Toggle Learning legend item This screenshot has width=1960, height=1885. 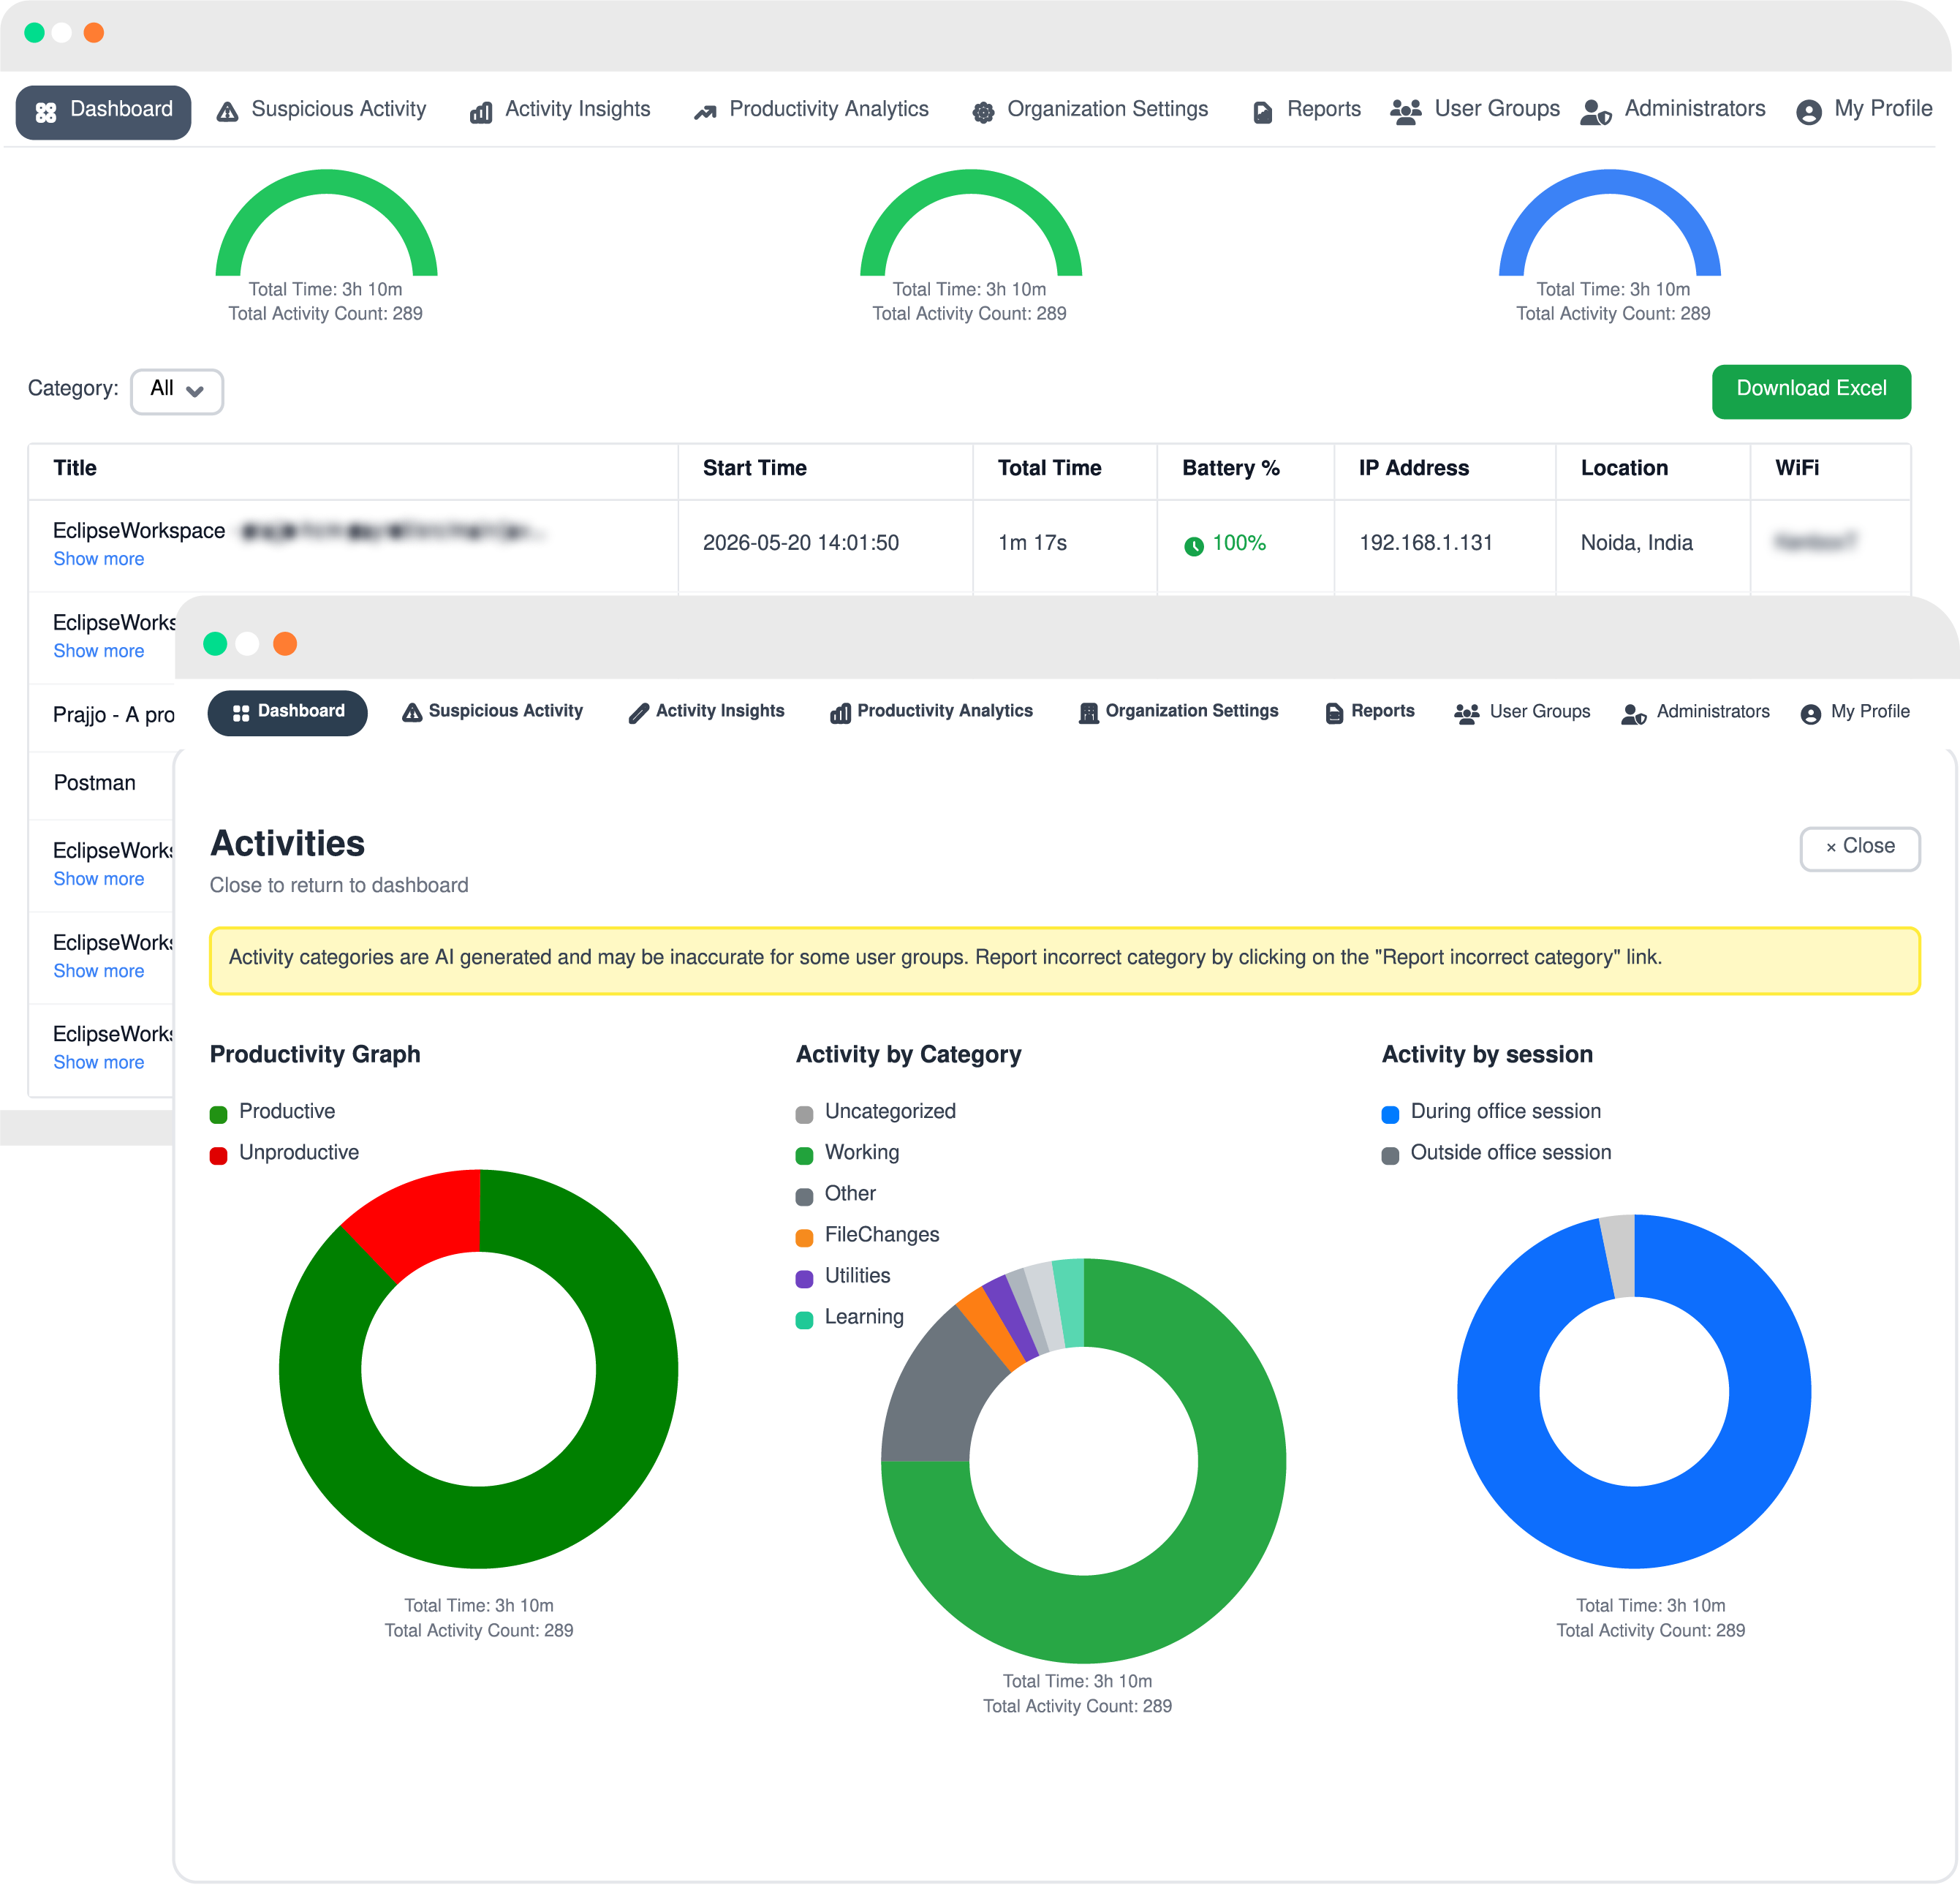coord(849,1317)
